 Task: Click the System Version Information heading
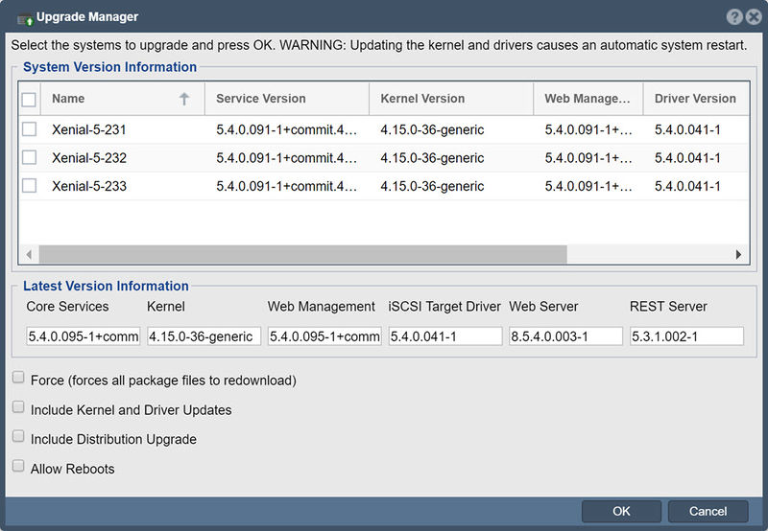(110, 67)
